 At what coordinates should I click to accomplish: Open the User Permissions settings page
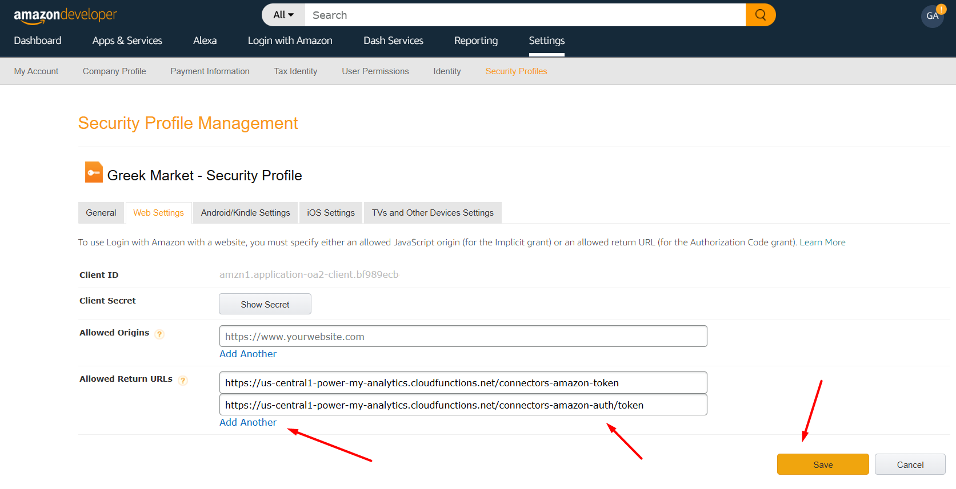point(375,71)
